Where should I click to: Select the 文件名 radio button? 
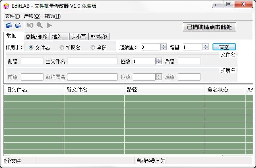(x=31, y=48)
